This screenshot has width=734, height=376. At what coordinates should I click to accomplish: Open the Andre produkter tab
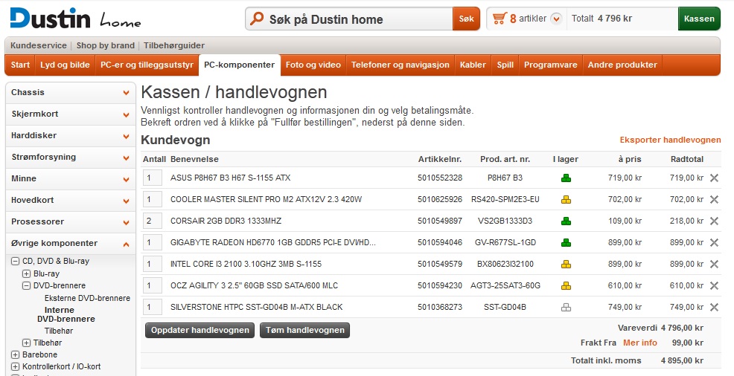622,65
